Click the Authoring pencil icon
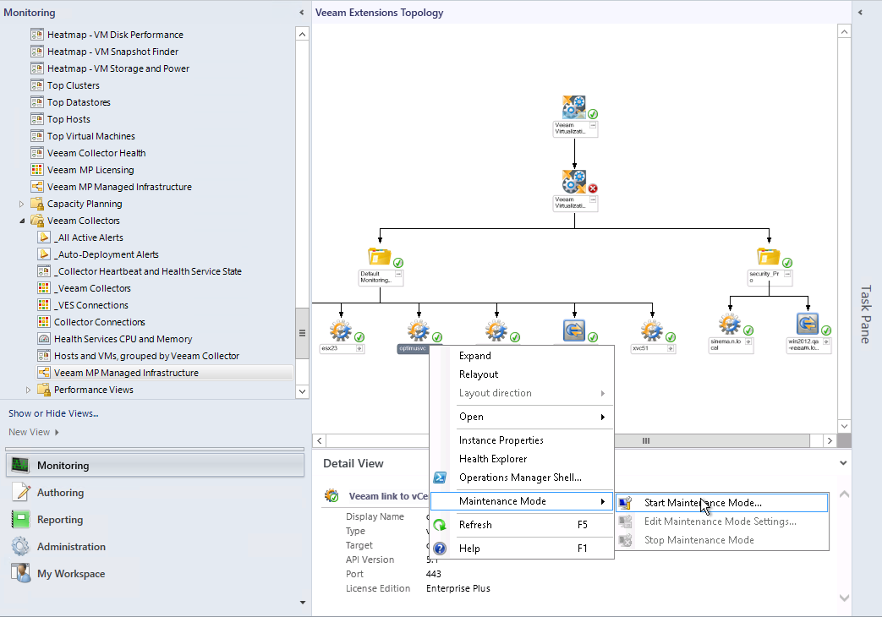 (x=21, y=492)
